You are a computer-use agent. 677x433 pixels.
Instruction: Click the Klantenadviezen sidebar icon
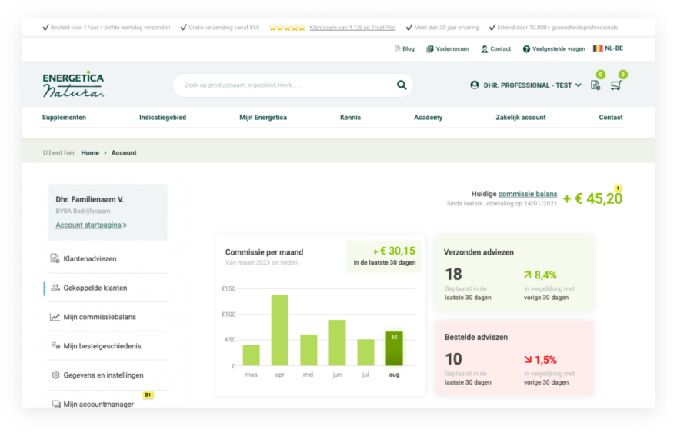click(x=55, y=259)
